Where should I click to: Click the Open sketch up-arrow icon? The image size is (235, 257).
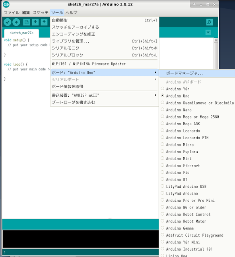[35, 22]
